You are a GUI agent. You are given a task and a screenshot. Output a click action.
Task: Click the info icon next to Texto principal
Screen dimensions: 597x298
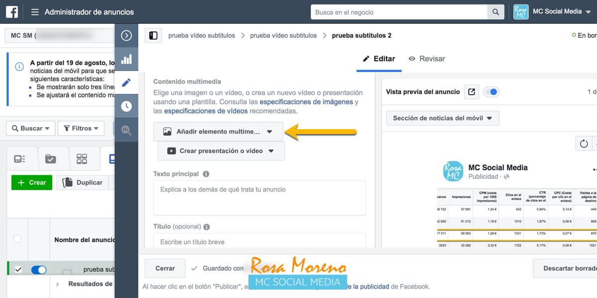pos(206,174)
